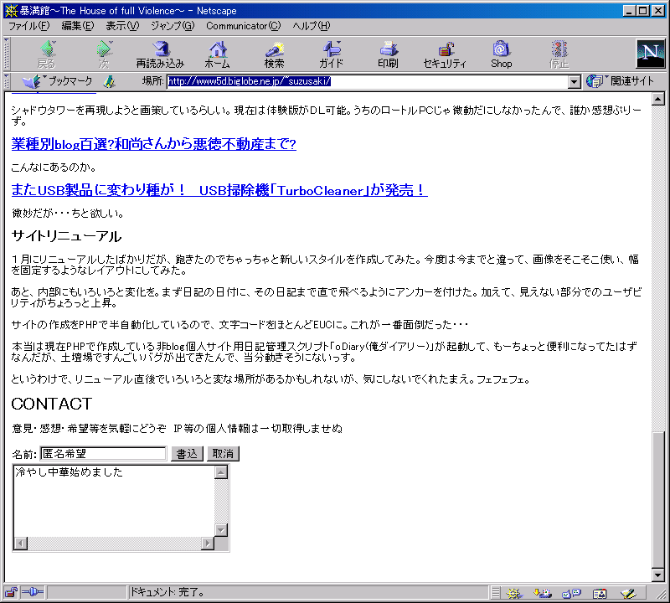Viewport: 670px width, 603px height.
Task: Click the Netscape N logo
Action: [x=651, y=54]
